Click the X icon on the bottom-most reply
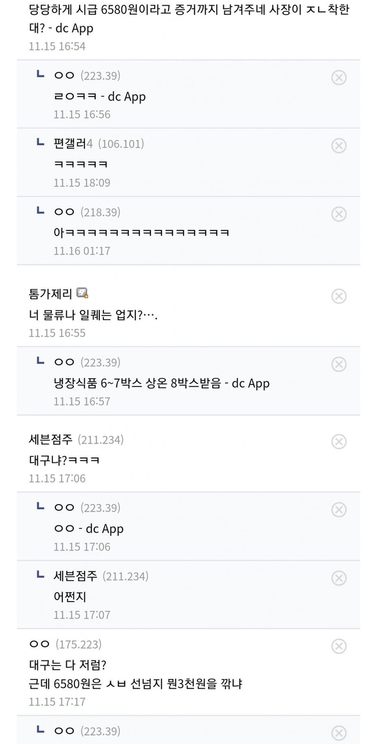This screenshot has width=372, height=744. (339, 733)
